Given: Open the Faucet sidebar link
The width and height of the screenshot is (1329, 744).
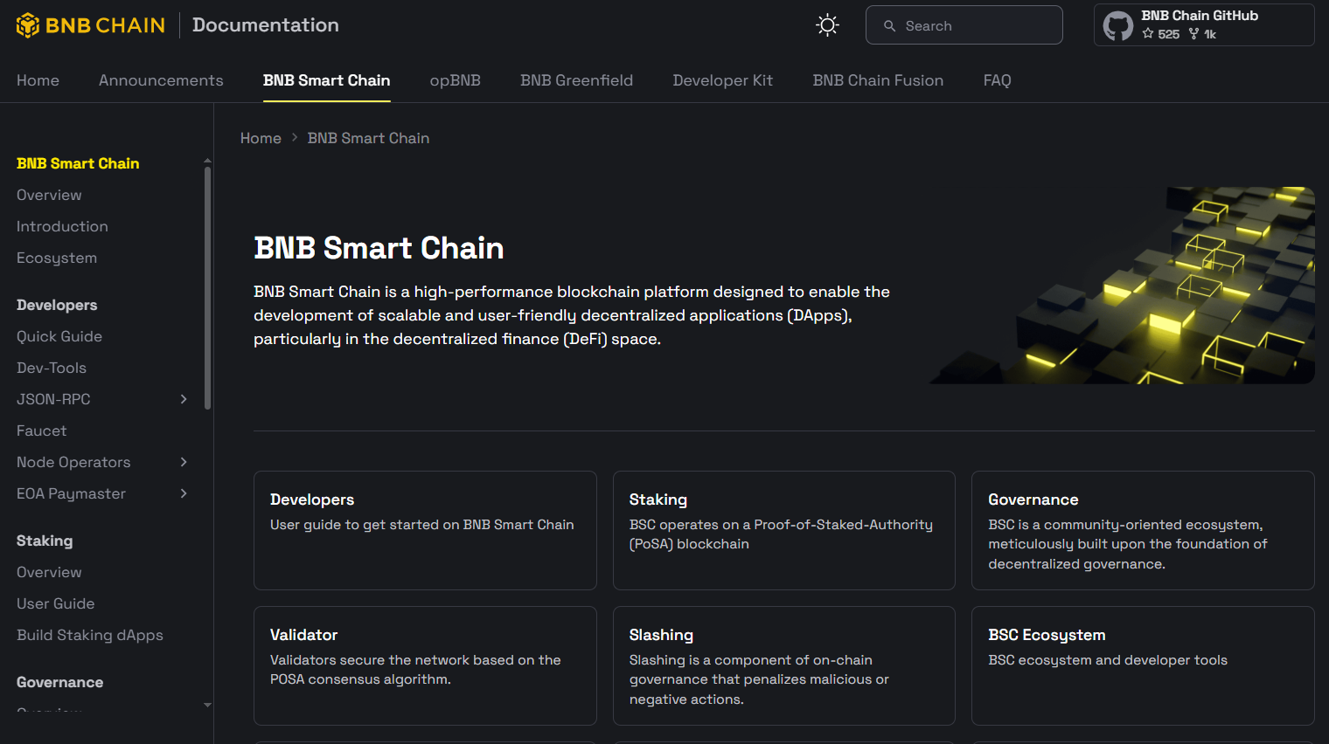Looking at the screenshot, I should click(41, 431).
